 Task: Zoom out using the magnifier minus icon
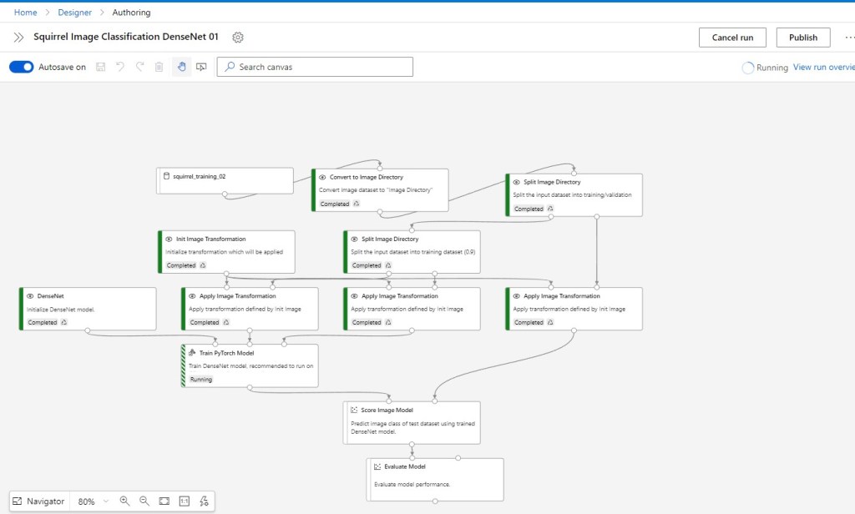click(144, 501)
